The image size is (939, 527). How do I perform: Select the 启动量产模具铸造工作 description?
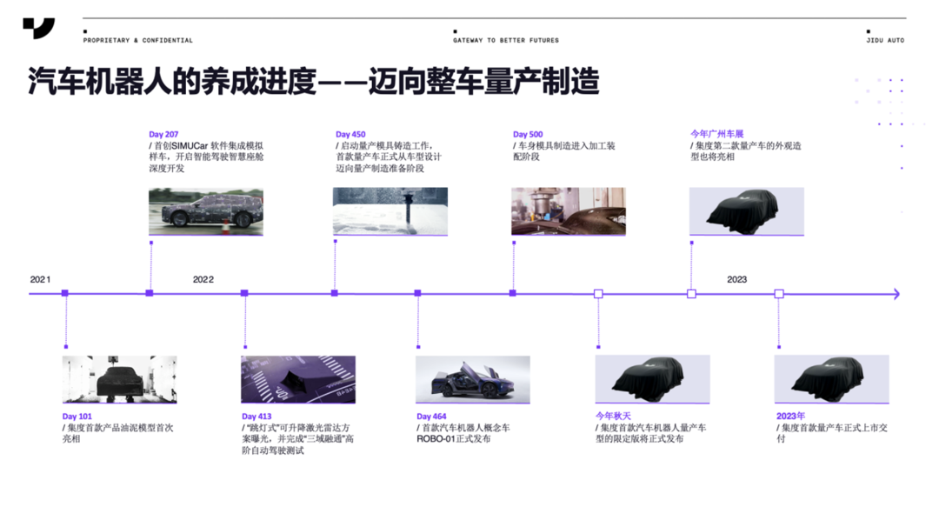(x=388, y=157)
